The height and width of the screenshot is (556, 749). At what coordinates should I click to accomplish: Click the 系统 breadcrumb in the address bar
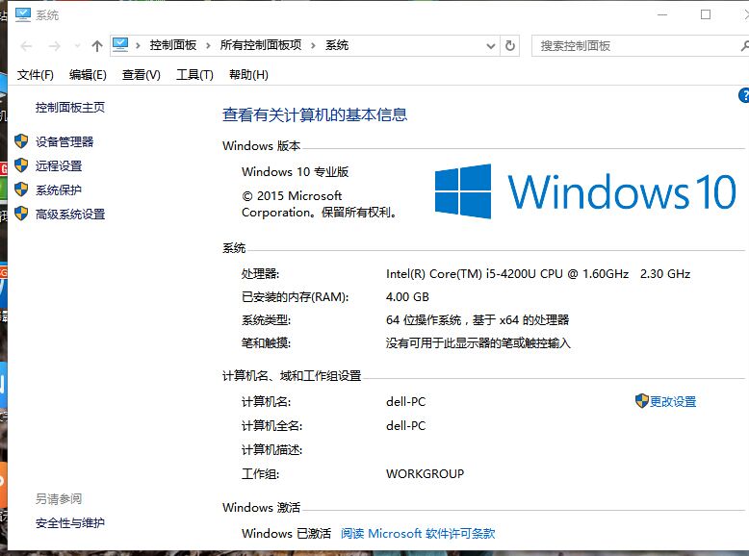[337, 45]
